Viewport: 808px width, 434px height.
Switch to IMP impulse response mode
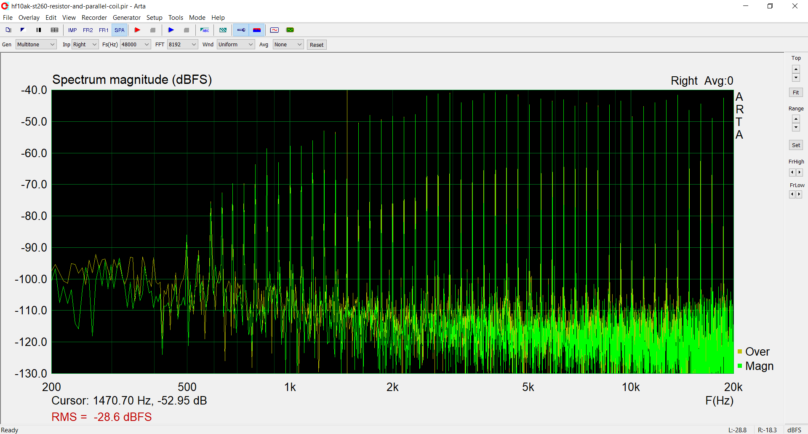72,30
